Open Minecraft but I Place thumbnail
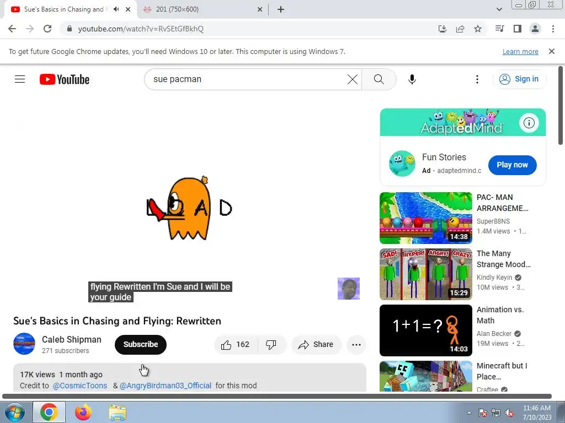Screen dimensions: 565x423 click(x=425, y=376)
